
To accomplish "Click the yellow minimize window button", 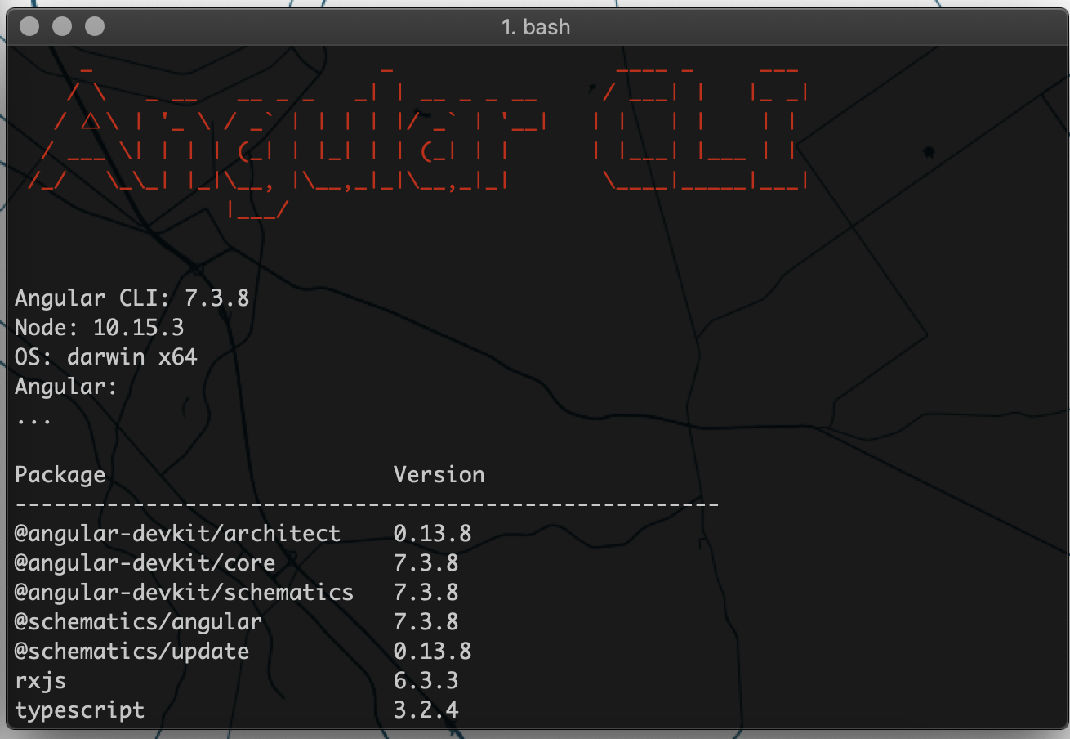I will coord(62,26).
